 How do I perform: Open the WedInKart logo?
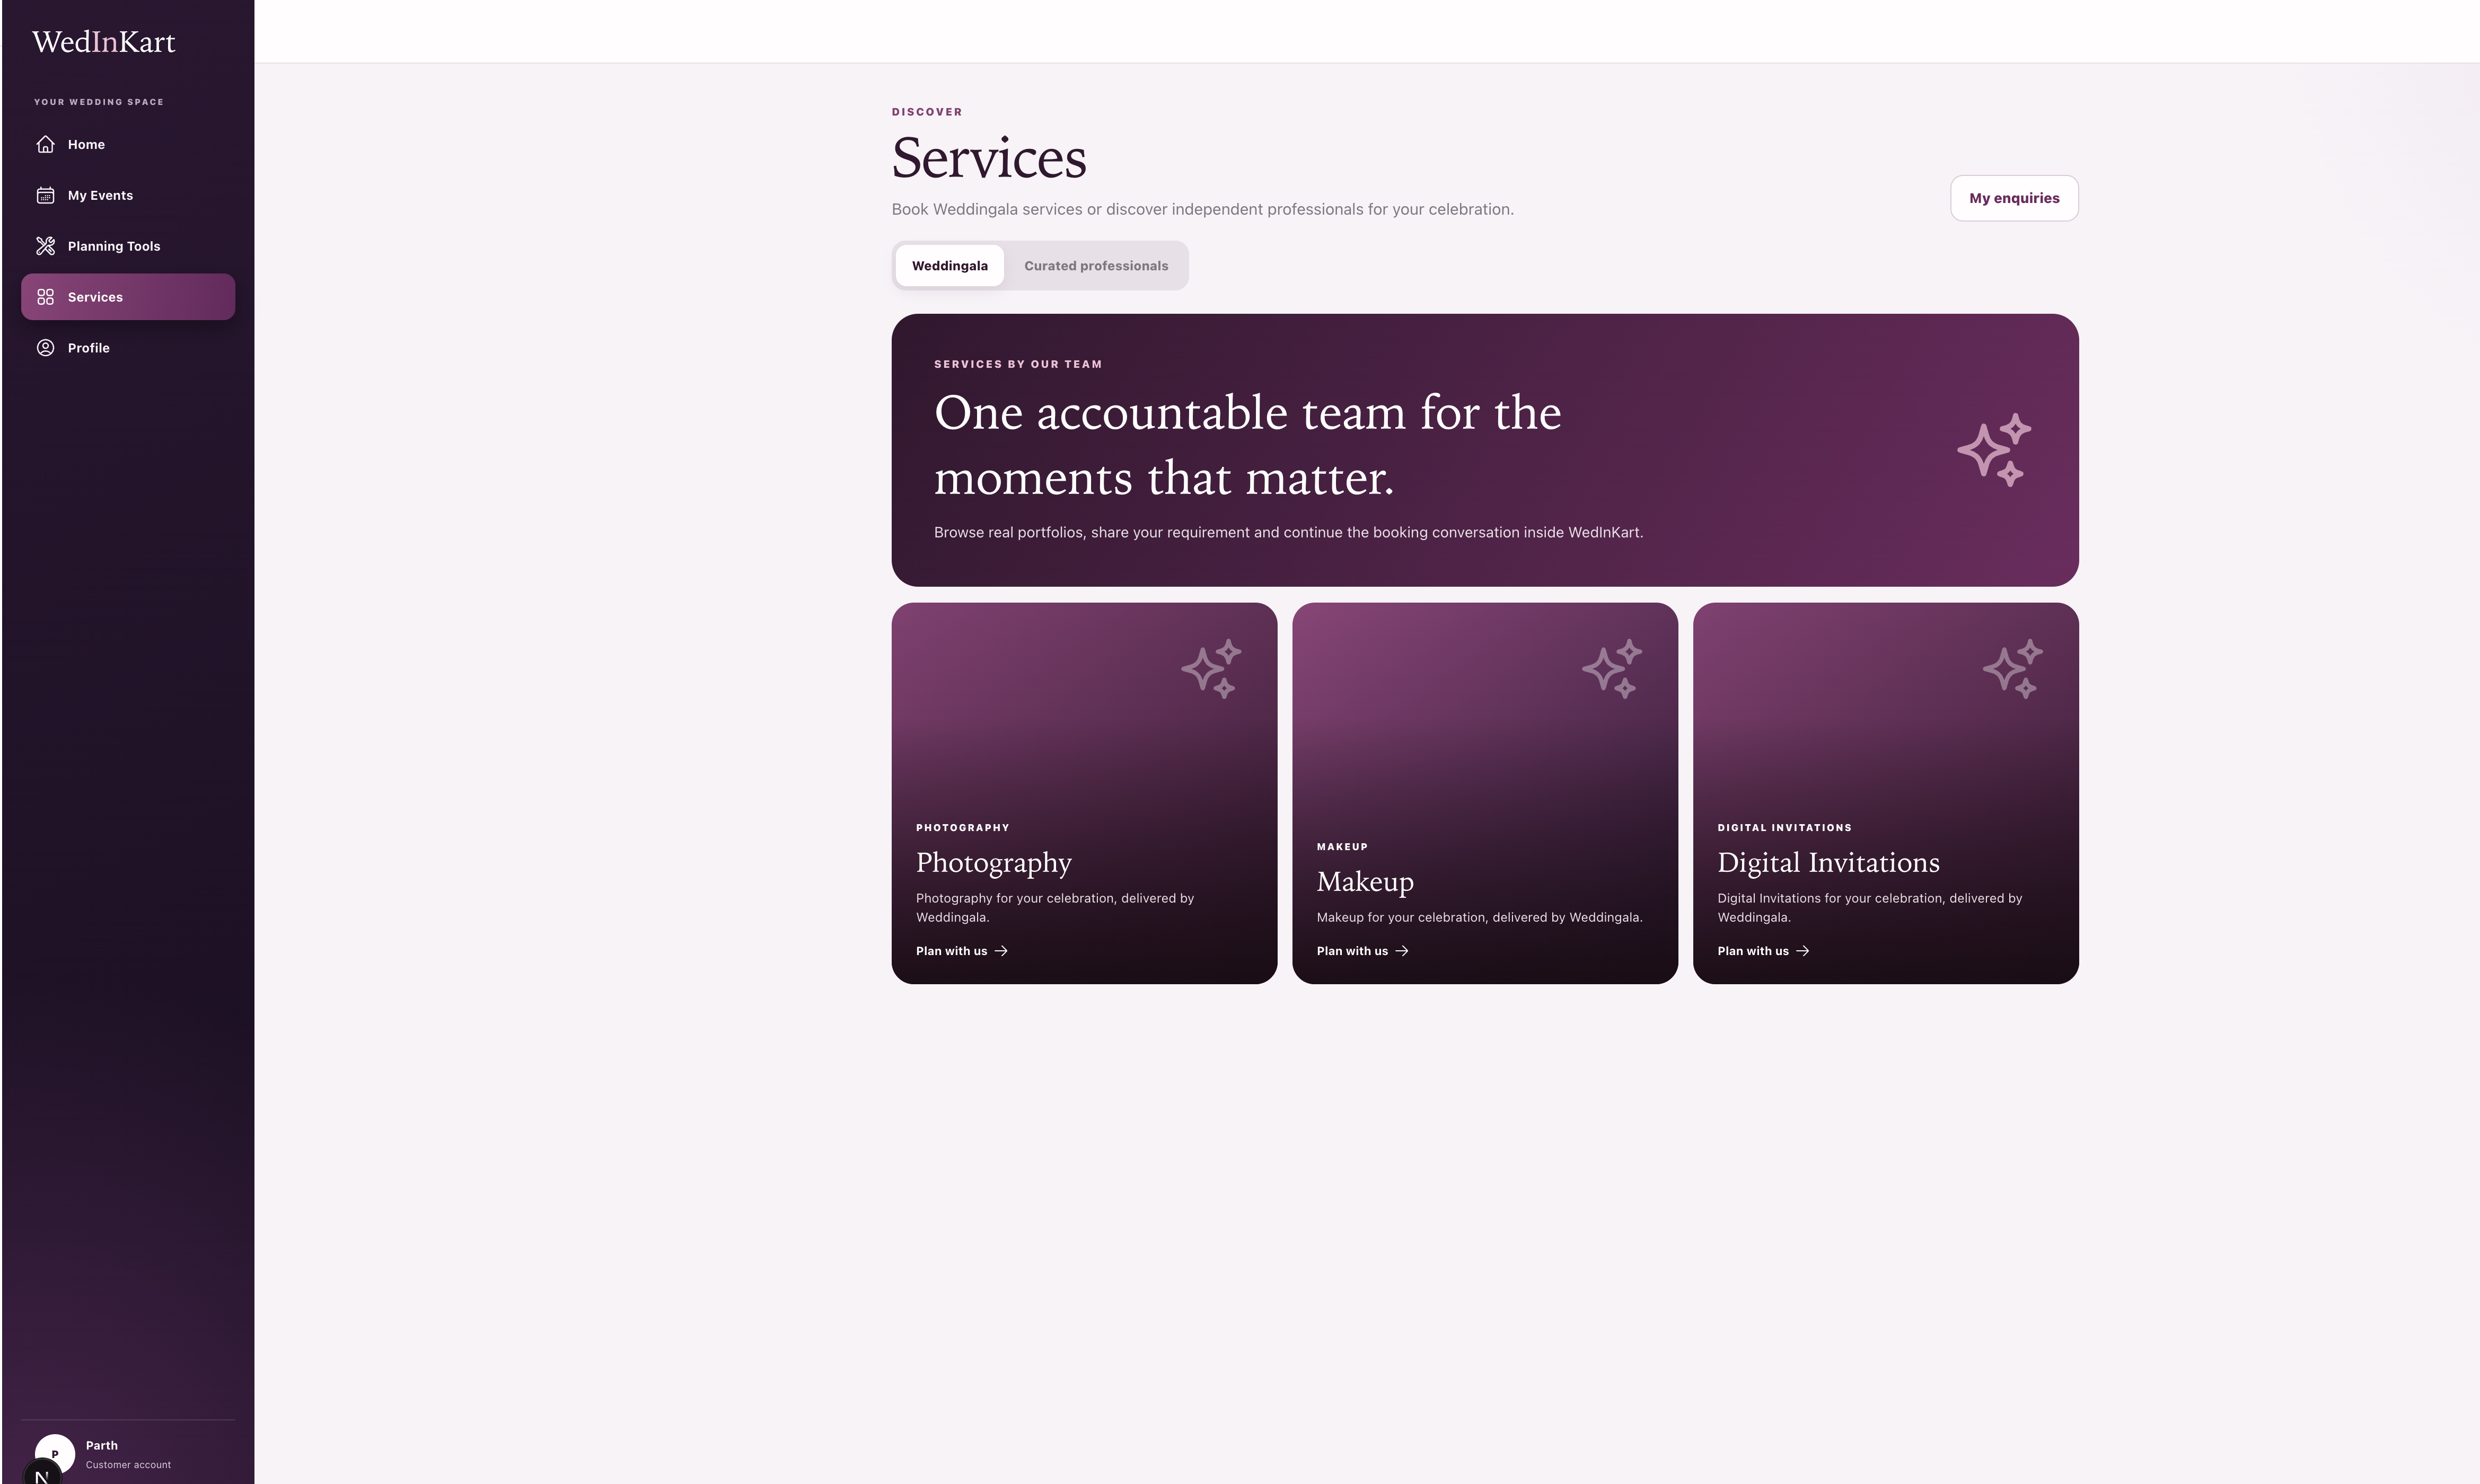click(x=103, y=42)
